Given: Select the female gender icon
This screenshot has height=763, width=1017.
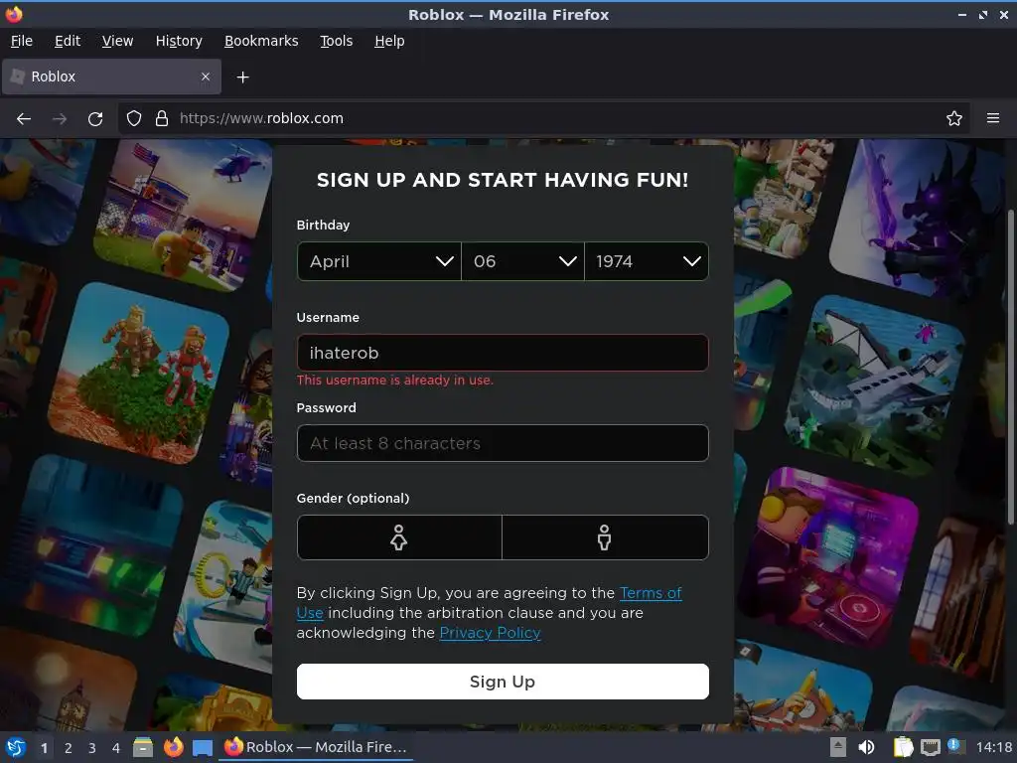Looking at the screenshot, I should (399, 537).
